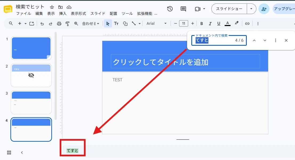Go to previous search result
The width and height of the screenshot is (295, 160).
[x=254, y=40]
